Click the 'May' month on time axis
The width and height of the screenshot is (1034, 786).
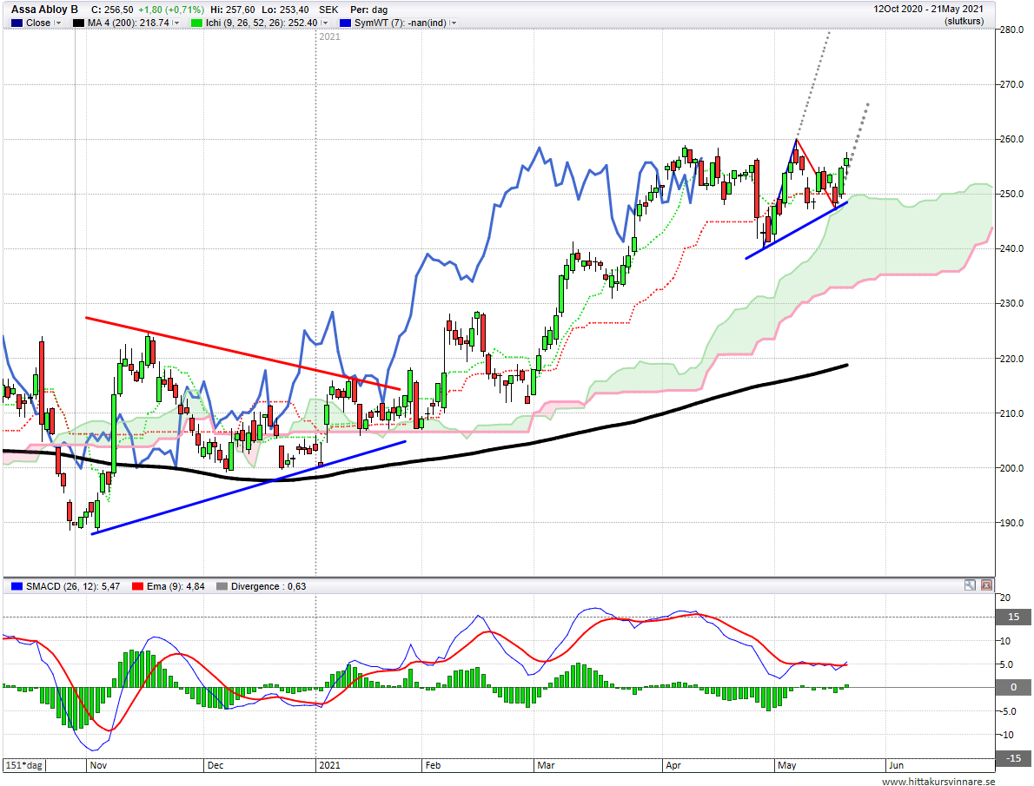pos(786,765)
